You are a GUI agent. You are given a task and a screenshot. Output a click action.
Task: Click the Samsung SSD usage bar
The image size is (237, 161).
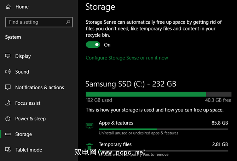157,94
